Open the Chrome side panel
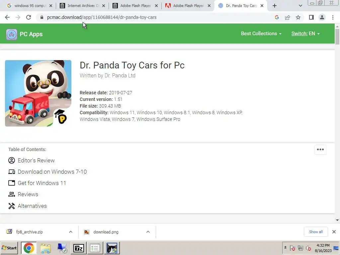340x255 pixels. tap(311, 17)
